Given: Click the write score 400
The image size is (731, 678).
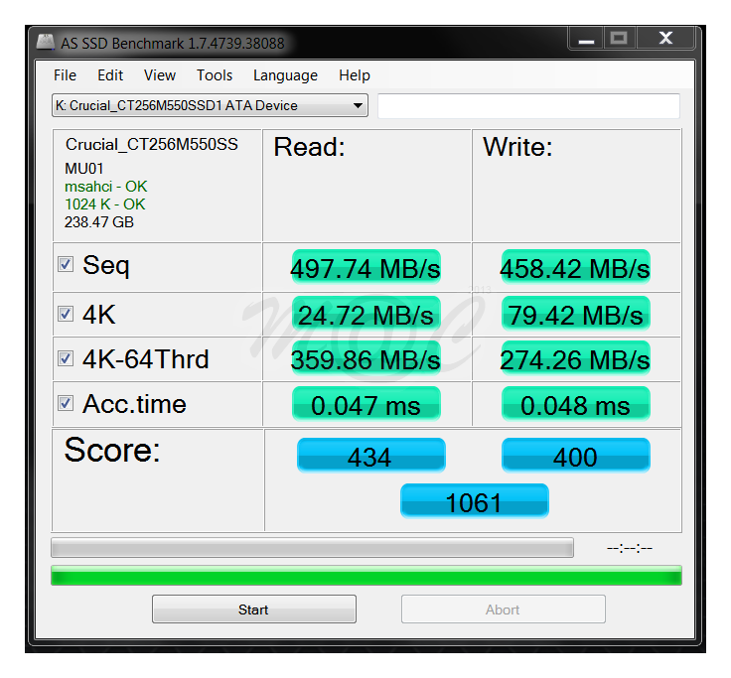Looking at the screenshot, I should [576, 456].
